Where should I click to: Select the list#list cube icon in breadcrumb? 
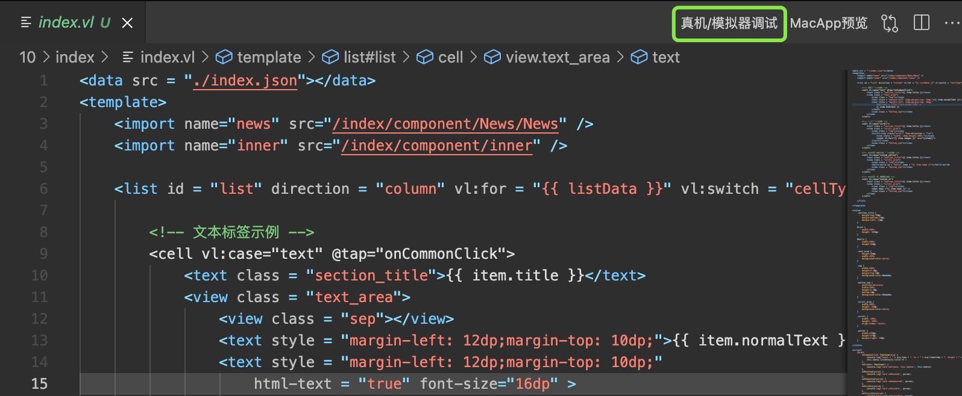(330, 57)
